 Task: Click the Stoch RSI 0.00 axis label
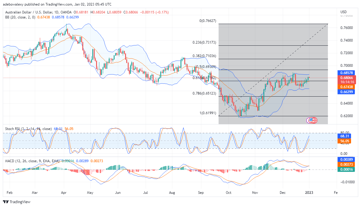pos(344,154)
